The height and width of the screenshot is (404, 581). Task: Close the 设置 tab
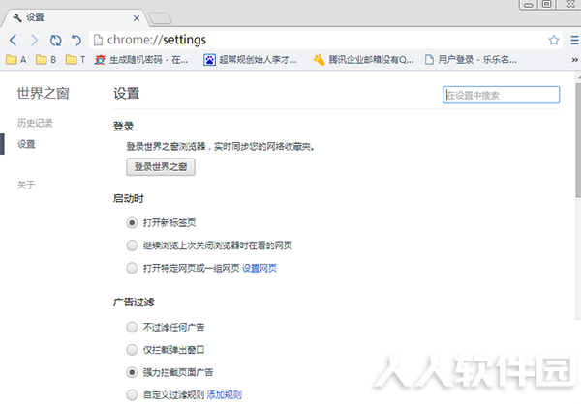point(137,18)
